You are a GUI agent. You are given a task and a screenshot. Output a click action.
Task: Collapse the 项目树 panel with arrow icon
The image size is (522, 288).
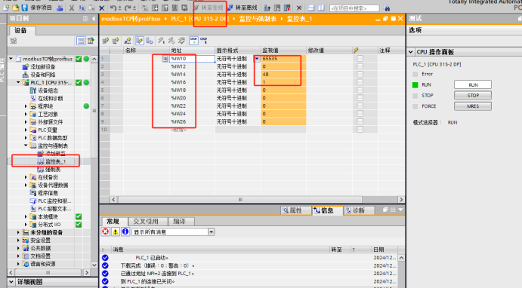click(x=93, y=19)
